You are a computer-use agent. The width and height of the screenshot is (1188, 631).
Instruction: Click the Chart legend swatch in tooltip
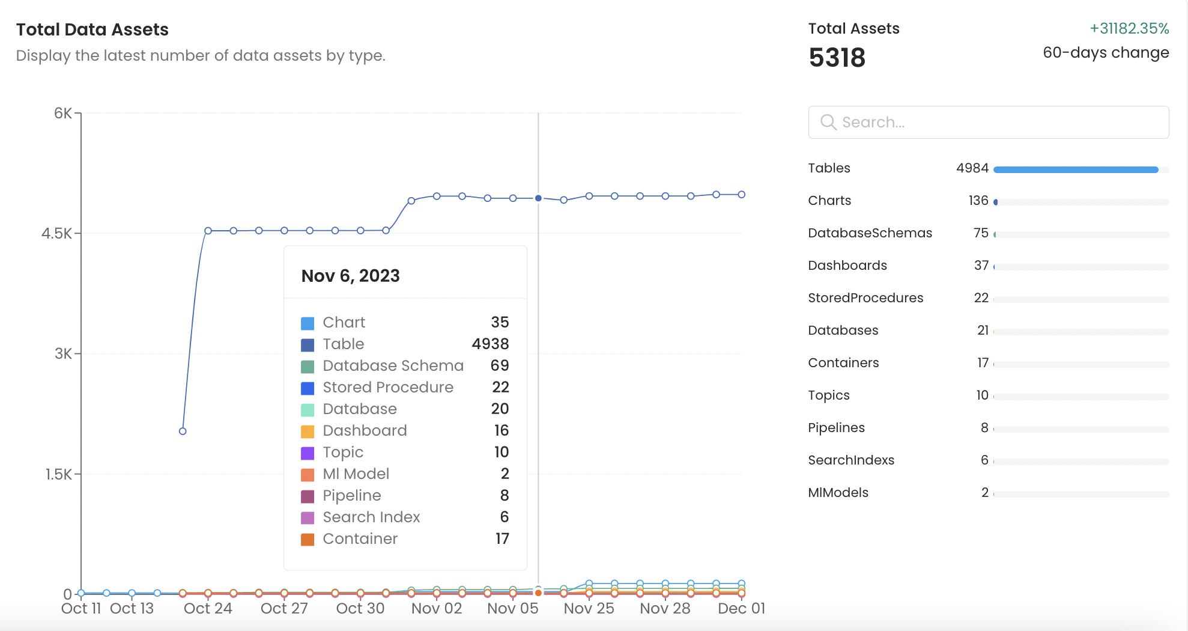(308, 323)
